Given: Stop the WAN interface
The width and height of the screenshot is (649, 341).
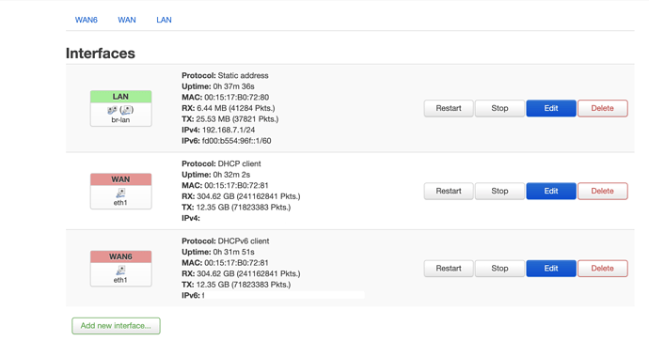Looking at the screenshot, I should [x=499, y=191].
